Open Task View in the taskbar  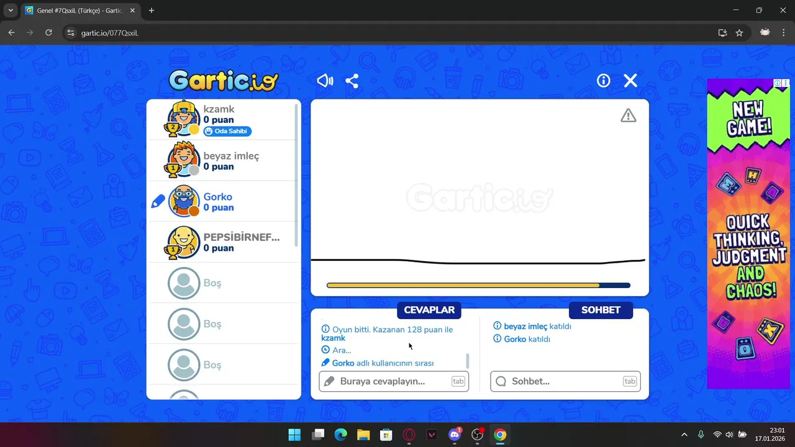[318, 435]
